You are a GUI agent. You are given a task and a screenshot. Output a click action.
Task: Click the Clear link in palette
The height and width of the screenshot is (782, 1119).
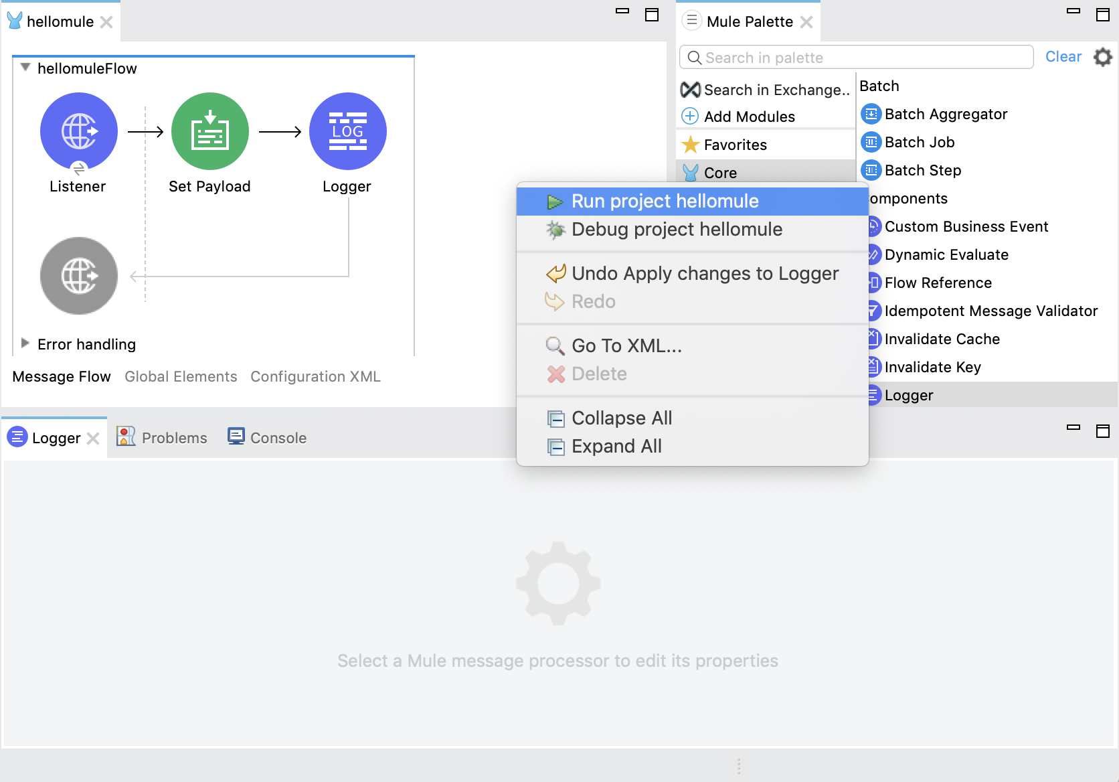[x=1063, y=57]
